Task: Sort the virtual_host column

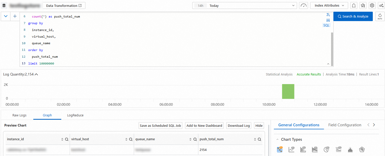Action: click(126, 139)
